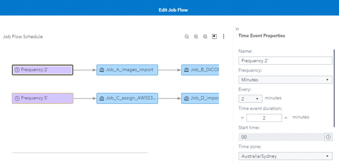Viewport: 339px width, 164px height.
Task: Select the Job_C_assign_AWSS3 job node
Action: [127, 98]
